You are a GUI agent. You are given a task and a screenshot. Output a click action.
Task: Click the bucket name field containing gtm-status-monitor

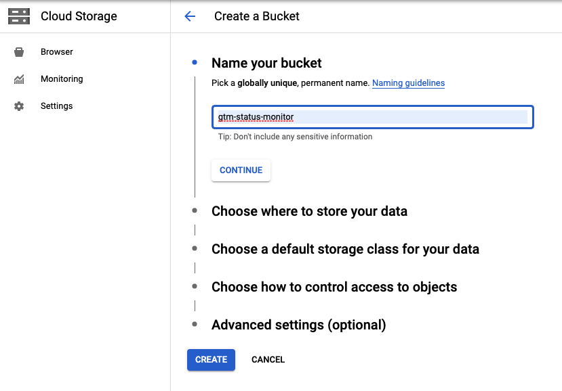pos(372,117)
